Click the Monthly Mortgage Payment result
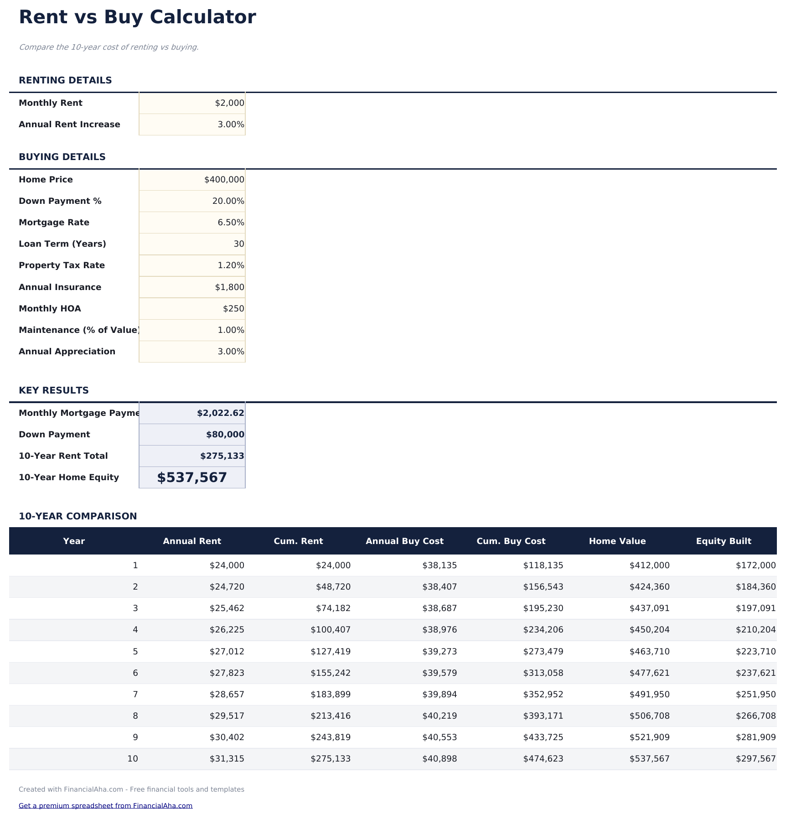 (x=192, y=413)
